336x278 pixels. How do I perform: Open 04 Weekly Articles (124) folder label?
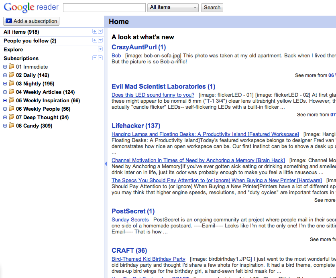pos(45,92)
